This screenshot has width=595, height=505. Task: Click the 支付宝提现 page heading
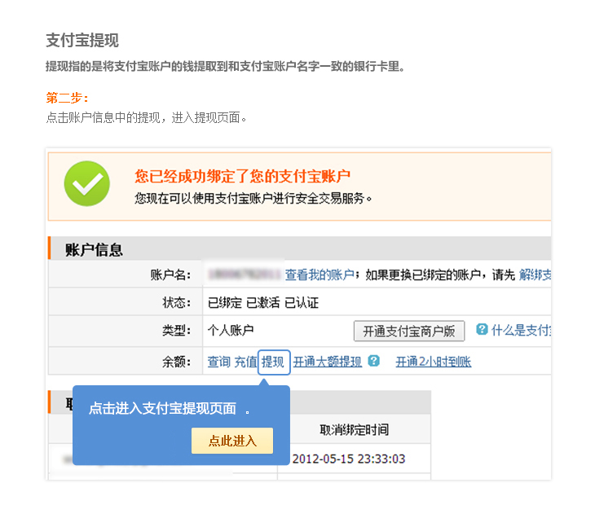click(82, 41)
